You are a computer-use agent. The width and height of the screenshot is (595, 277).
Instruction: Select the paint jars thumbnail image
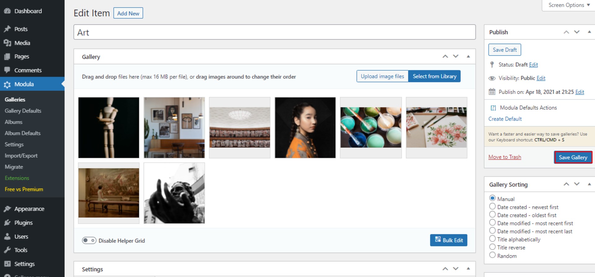pos(371,128)
